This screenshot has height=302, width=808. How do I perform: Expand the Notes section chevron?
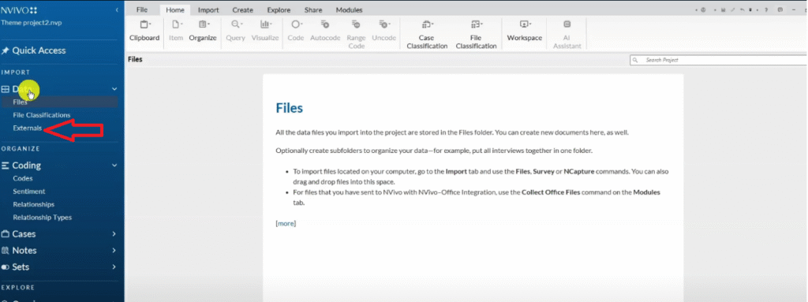pyautogui.click(x=114, y=251)
